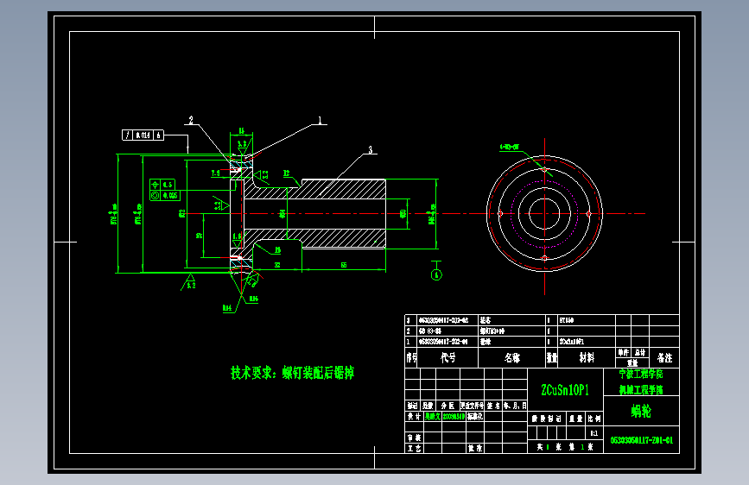Click the left screw hole in end view
Screen dimensions: 749x485
500,214
